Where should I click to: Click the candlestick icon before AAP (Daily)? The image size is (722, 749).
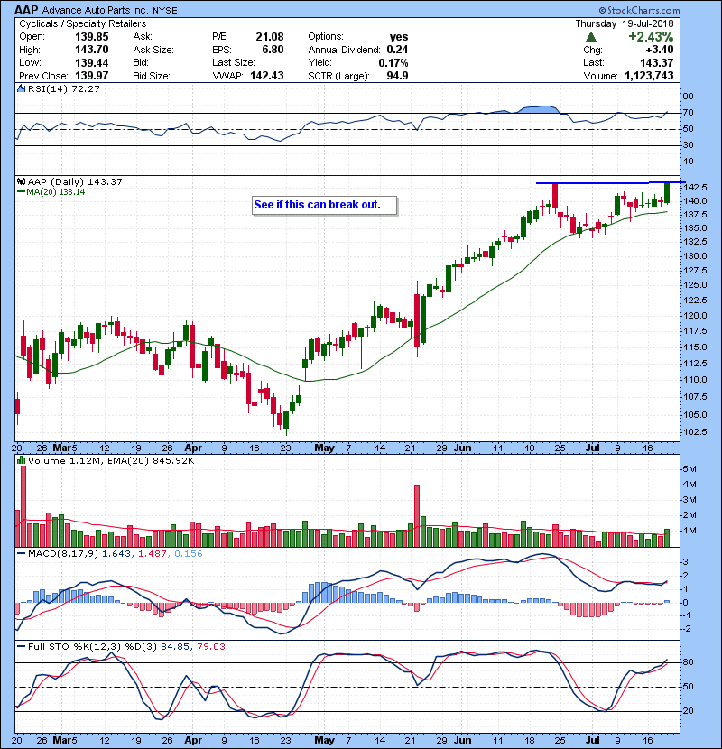pyautogui.click(x=21, y=181)
